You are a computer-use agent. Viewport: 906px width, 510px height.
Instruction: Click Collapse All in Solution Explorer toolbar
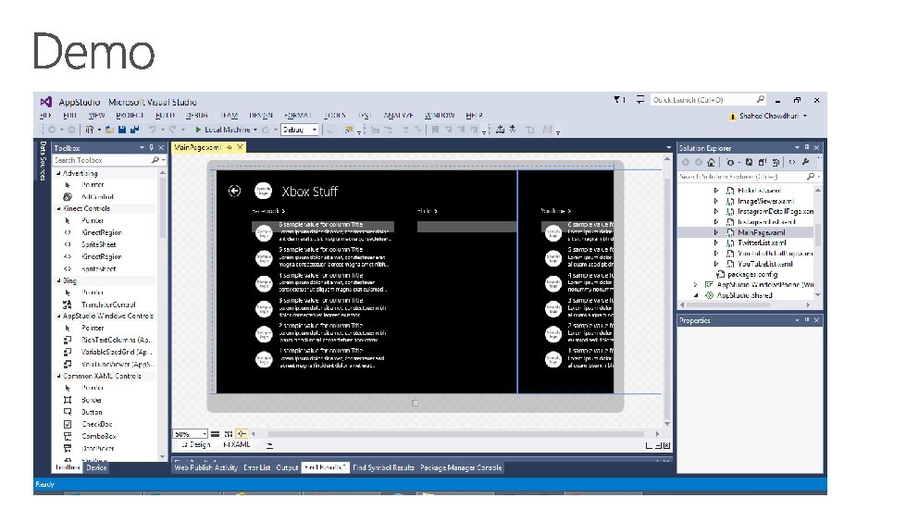pyautogui.click(x=763, y=162)
